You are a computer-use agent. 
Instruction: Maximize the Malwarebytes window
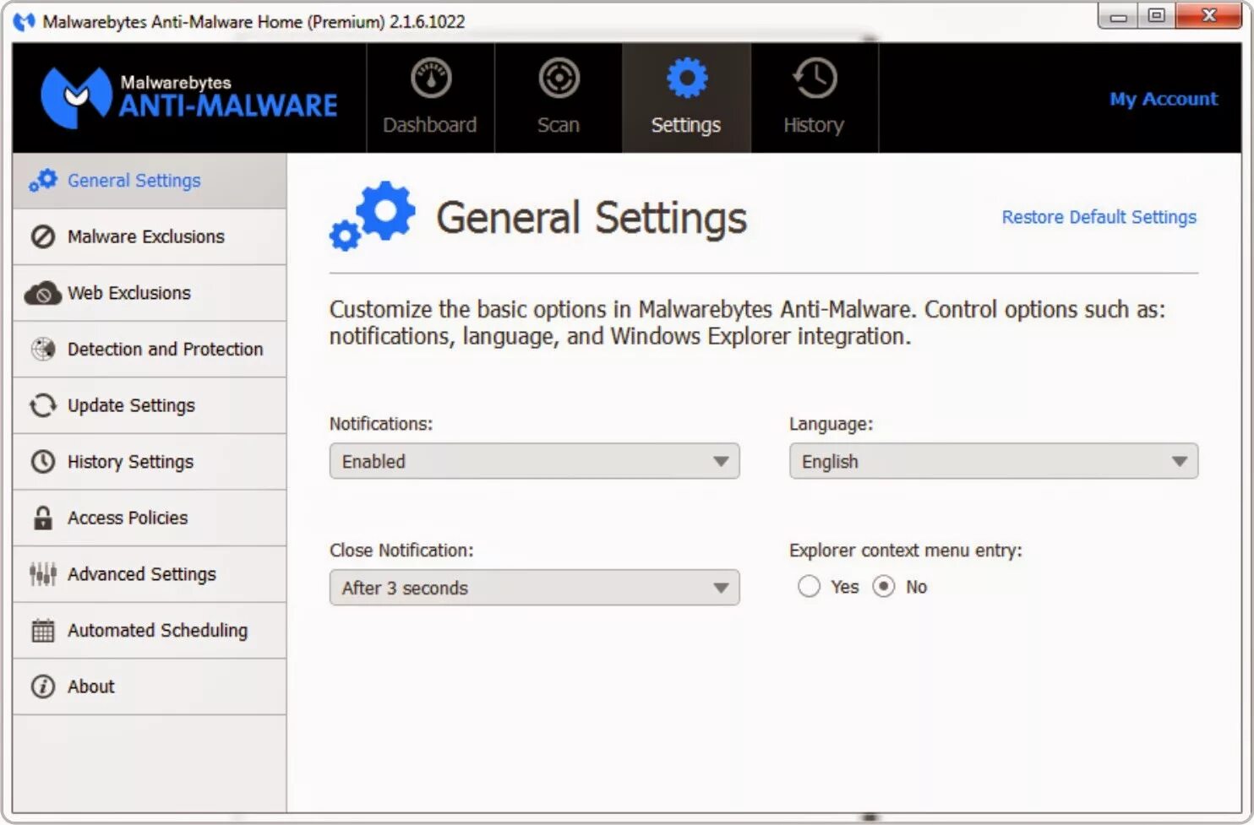pyautogui.click(x=1157, y=16)
